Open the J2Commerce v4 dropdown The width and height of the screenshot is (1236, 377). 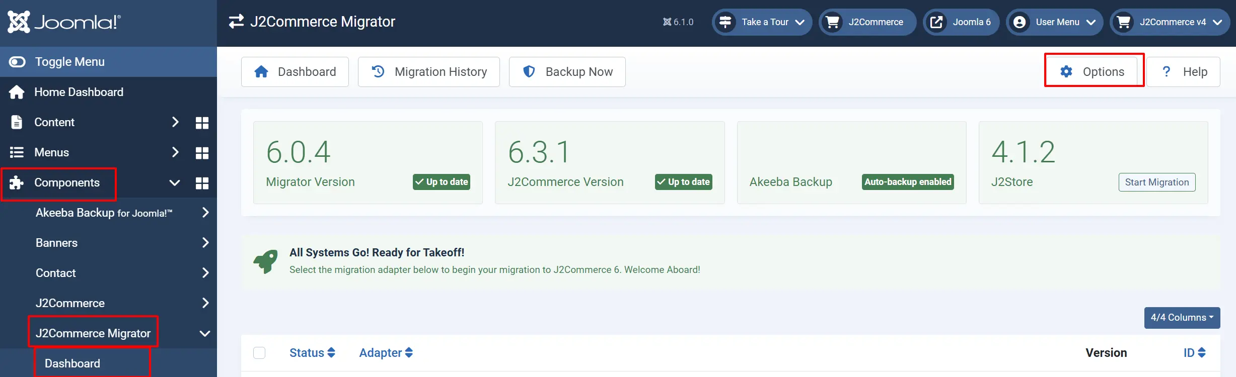point(1170,22)
